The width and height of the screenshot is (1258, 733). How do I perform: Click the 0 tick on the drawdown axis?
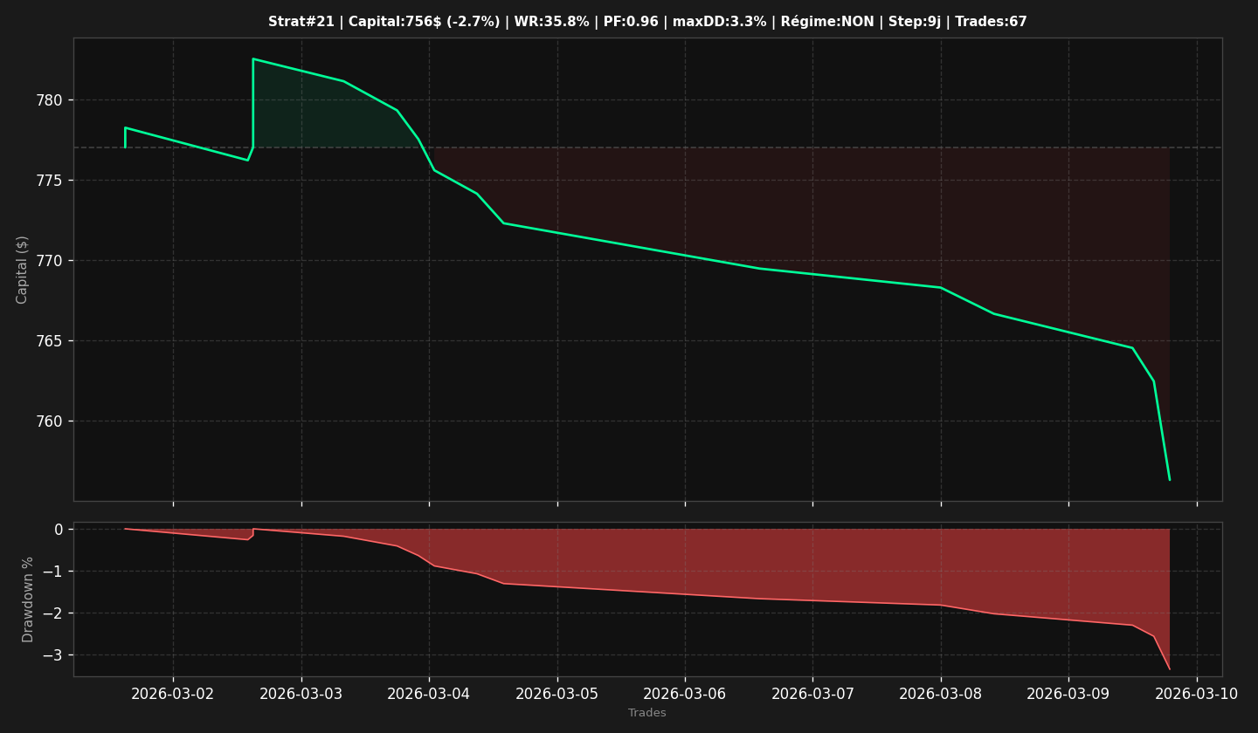point(59,530)
